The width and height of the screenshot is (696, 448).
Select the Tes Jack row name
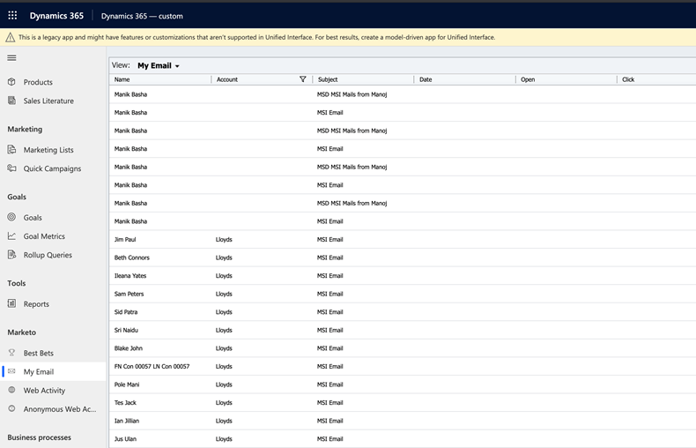pos(125,403)
